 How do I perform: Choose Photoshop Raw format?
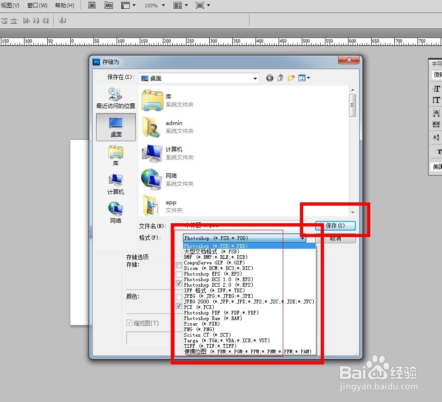click(249, 318)
